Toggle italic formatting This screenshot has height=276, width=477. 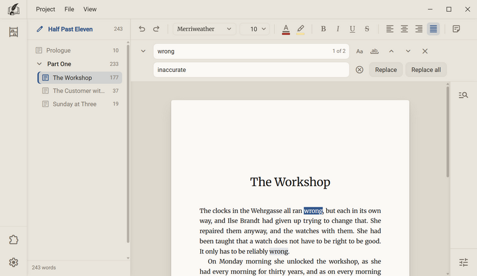(337, 29)
